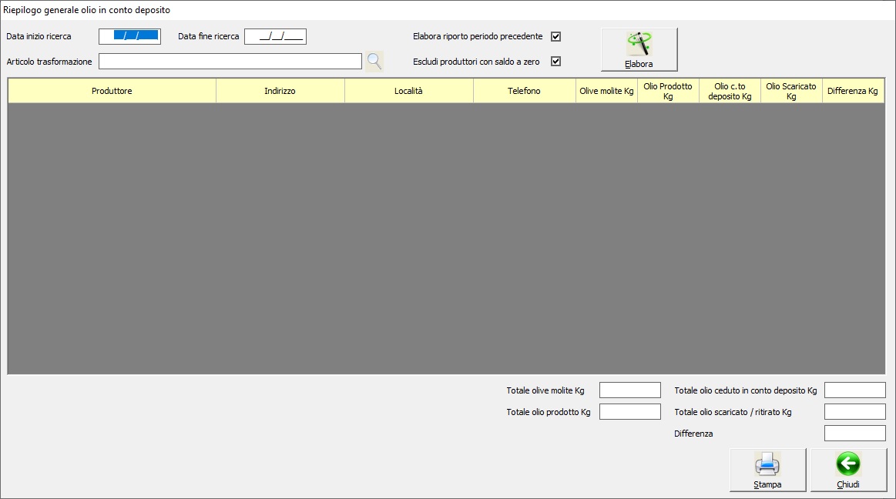
Task: Focus the Data inizio ricerca date field
Action: tap(129, 36)
